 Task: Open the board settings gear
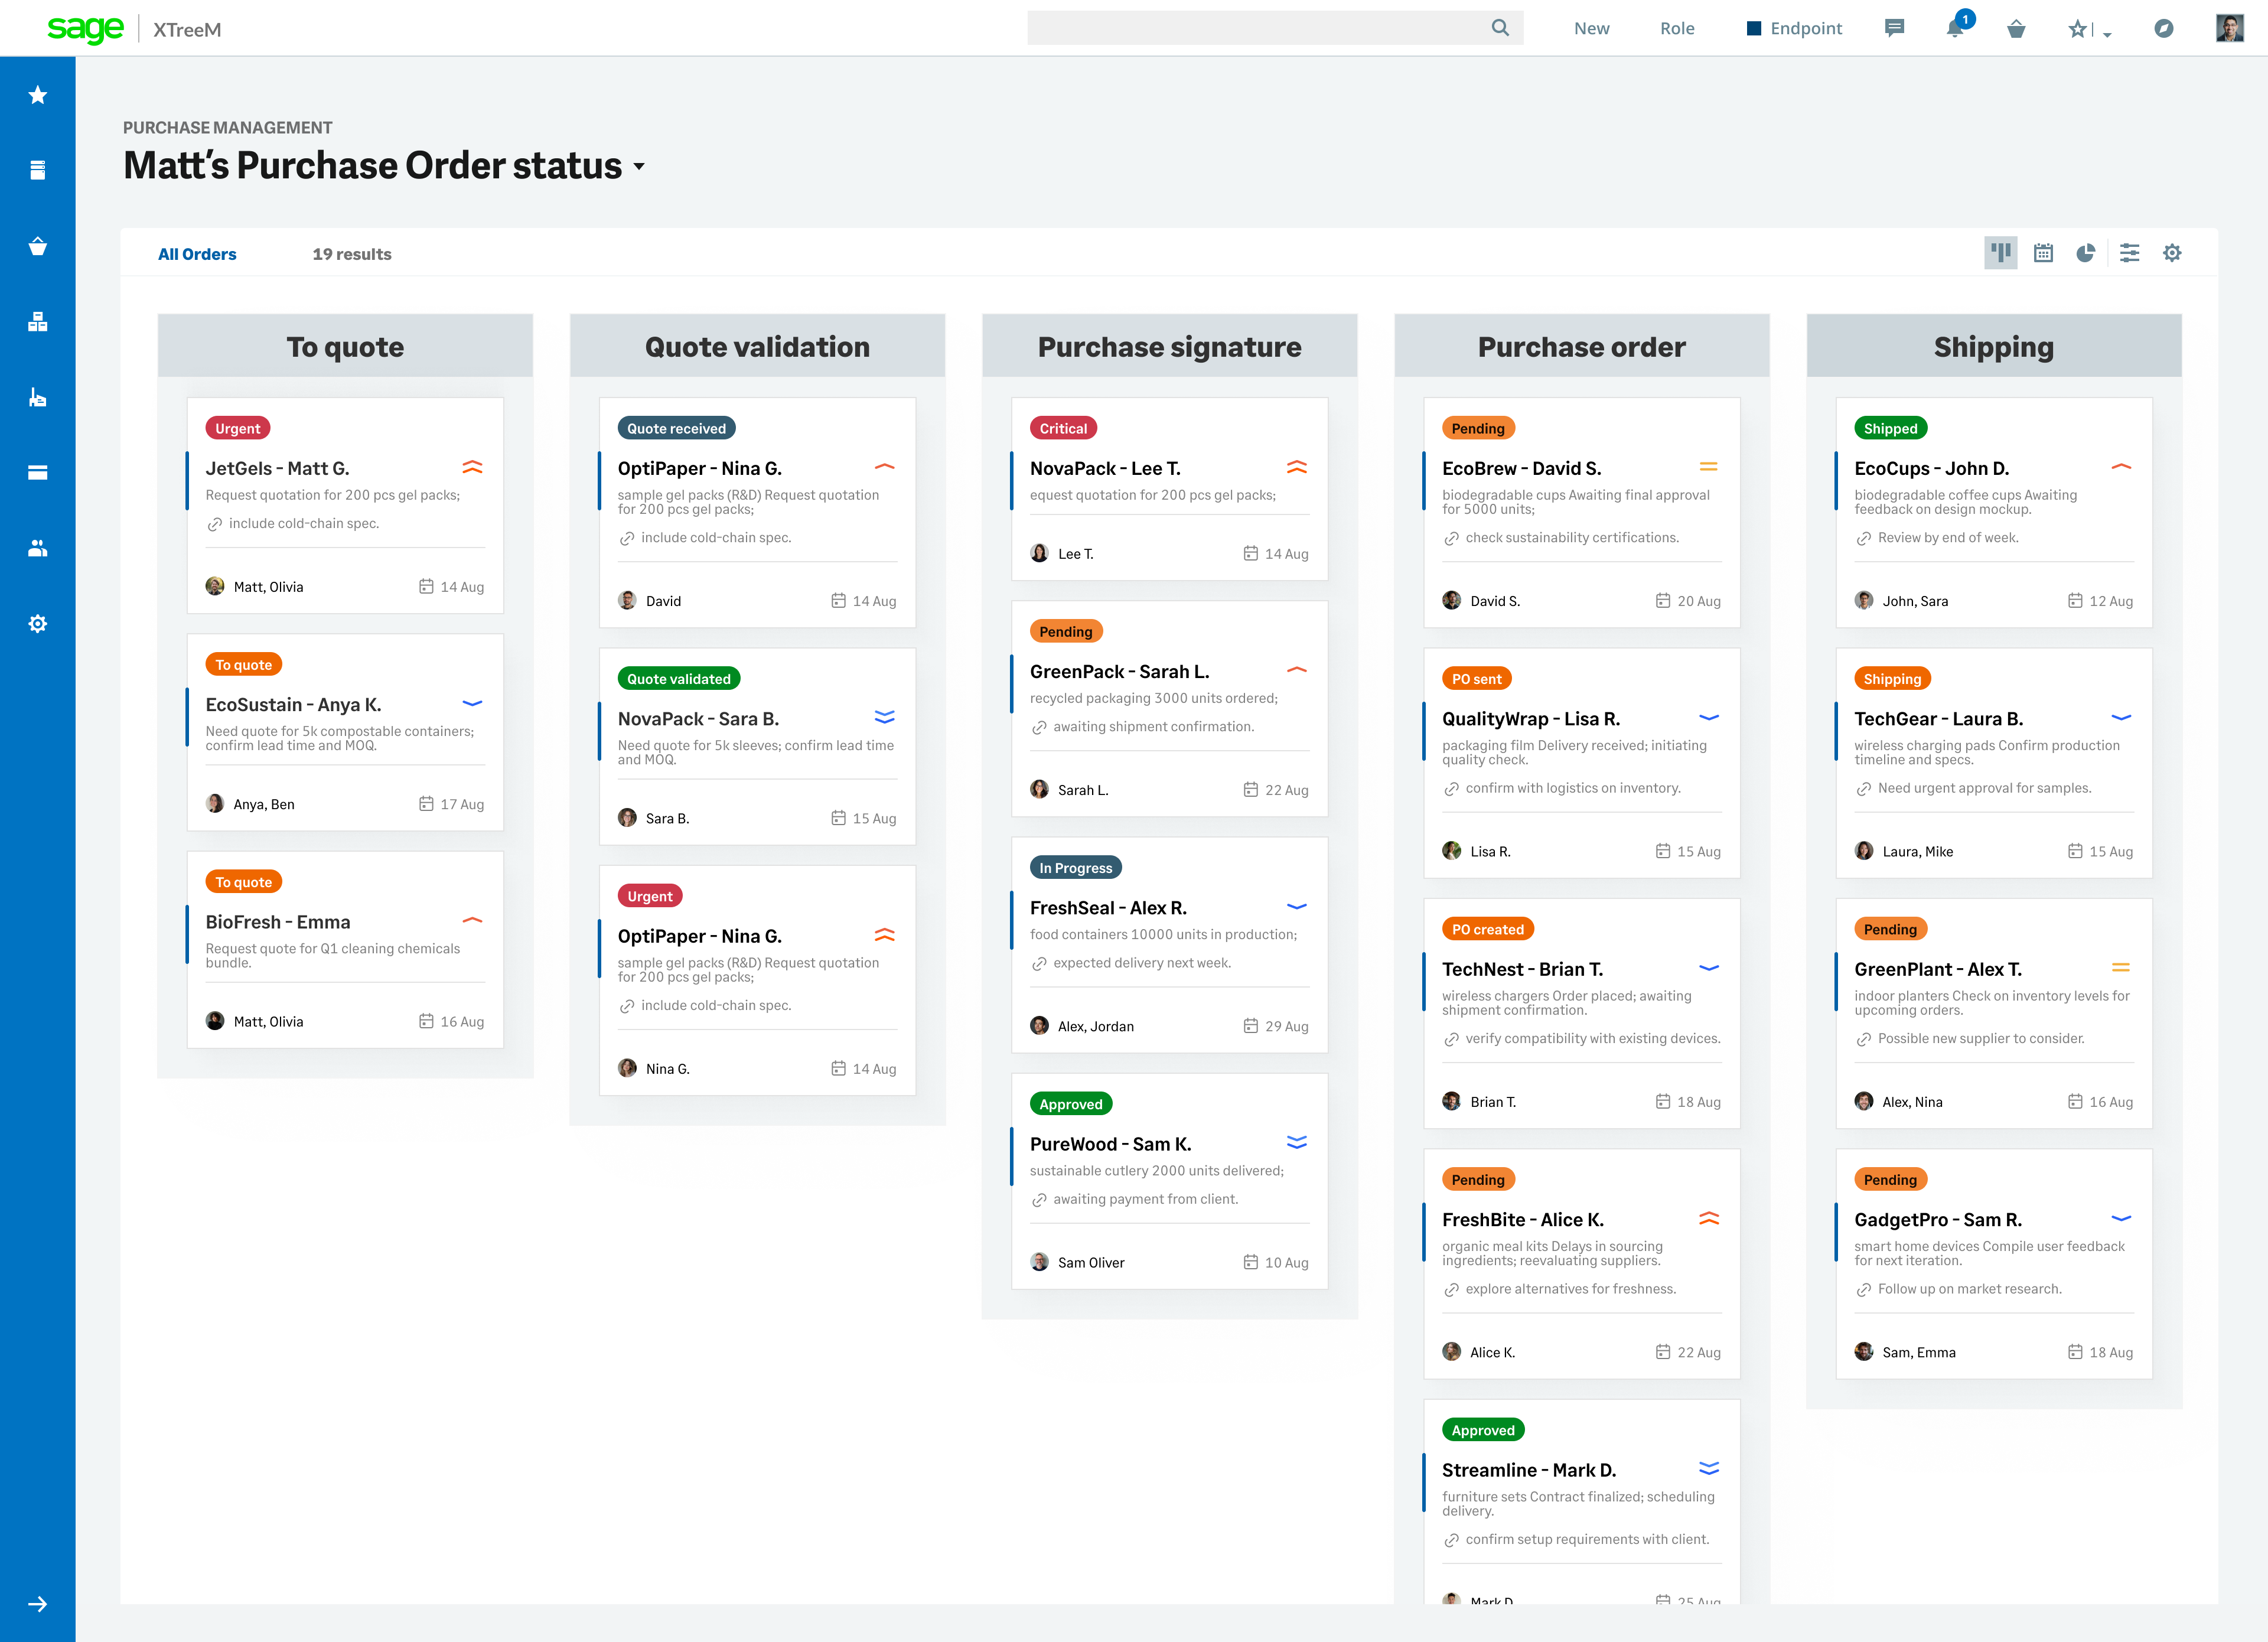pos(2172,253)
